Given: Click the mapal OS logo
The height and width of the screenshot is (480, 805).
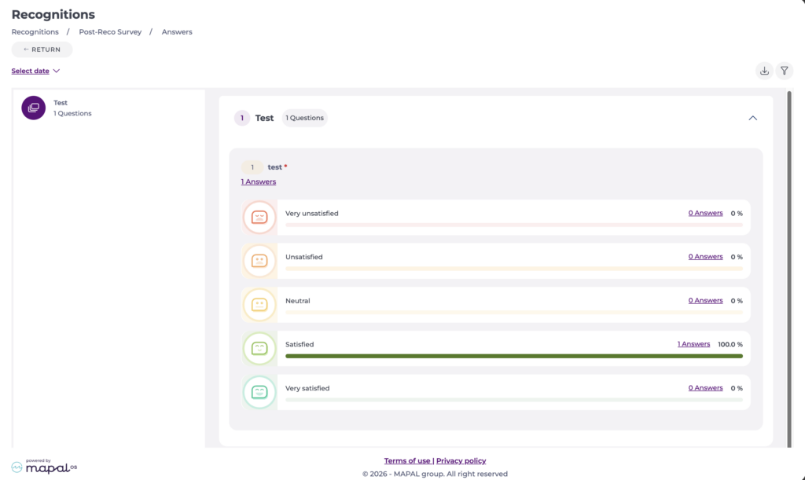Looking at the screenshot, I should [x=44, y=466].
